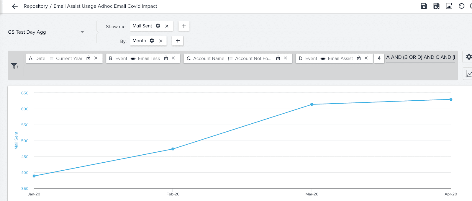The image size is (472, 201).
Task: Click the add filter funnel icon
Action: (14, 66)
